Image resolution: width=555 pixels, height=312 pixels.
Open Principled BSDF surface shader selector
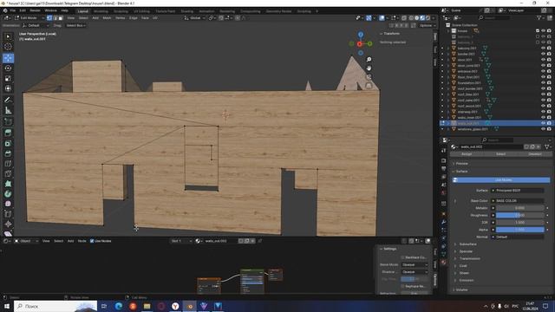pos(518,191)
